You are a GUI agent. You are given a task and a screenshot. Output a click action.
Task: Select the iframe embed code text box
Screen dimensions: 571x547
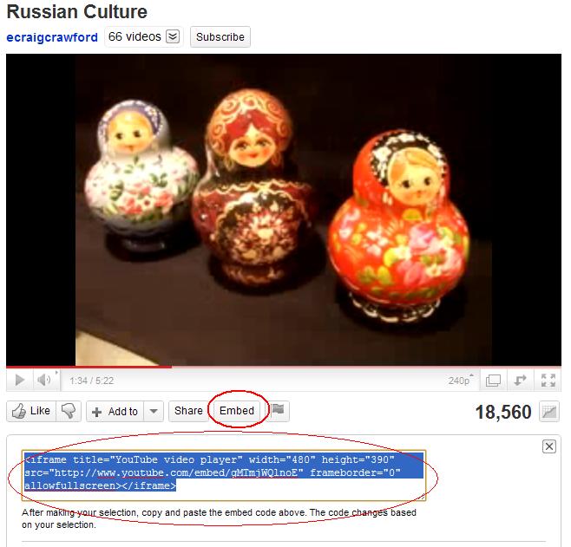[x=224, y=475]
